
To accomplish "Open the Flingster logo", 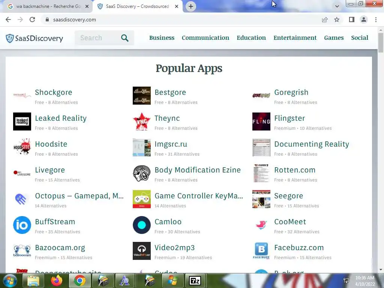I will (261, 121).
